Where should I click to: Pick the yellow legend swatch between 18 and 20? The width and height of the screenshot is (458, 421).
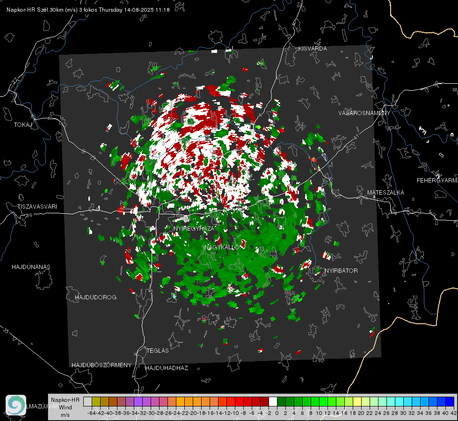pyautogui.click(x=357, y=401)
